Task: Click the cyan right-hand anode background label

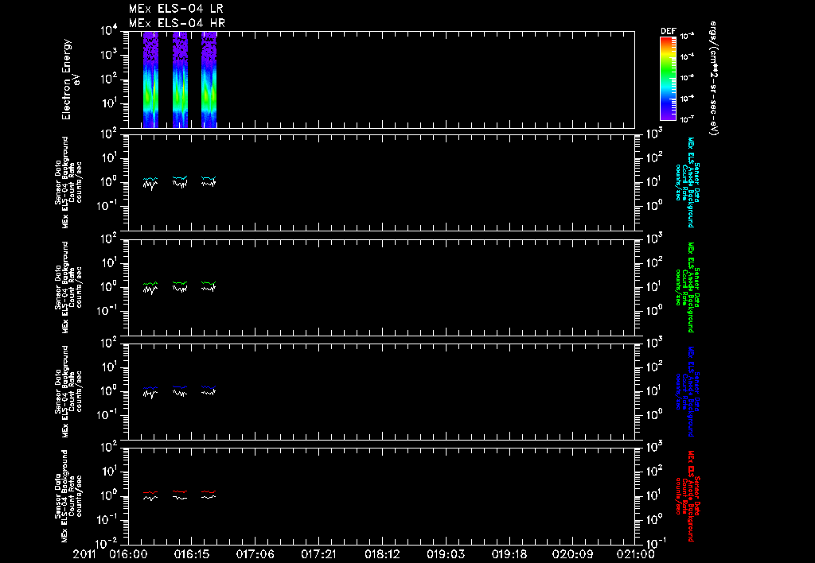Action: pos(687,182)
